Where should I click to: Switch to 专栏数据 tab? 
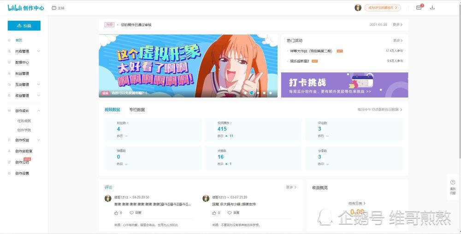click(137, 110)
